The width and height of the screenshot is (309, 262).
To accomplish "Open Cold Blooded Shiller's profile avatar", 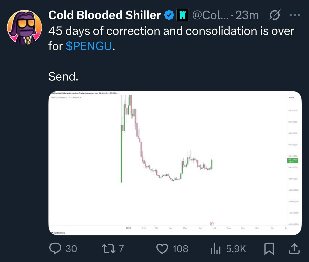I will [24, 27].
